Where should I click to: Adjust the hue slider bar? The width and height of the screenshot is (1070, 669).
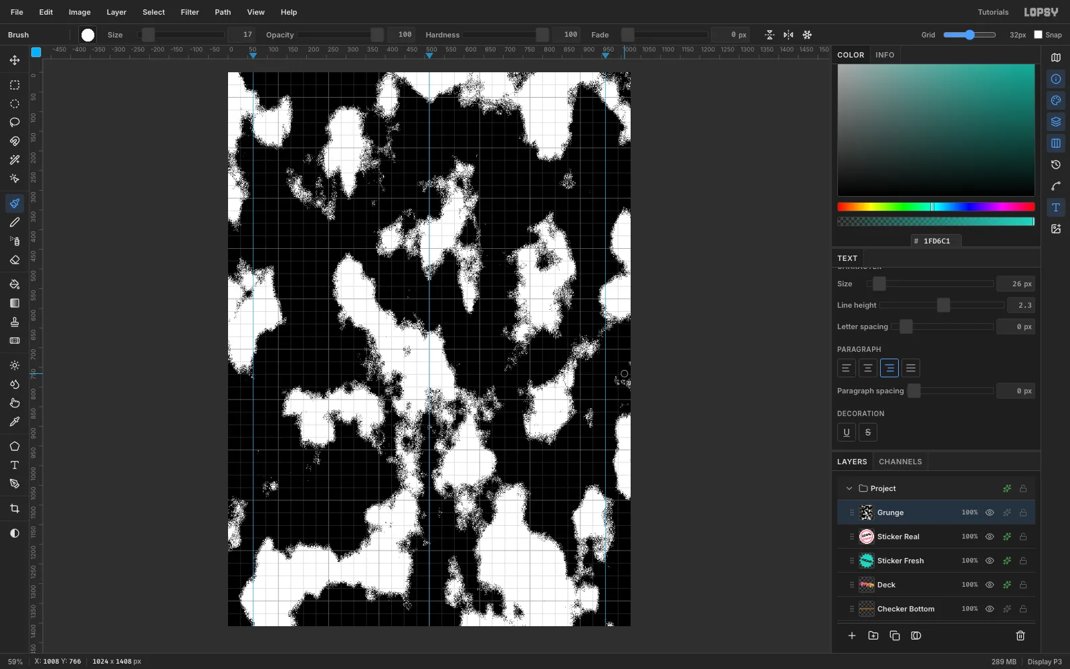tap(936, 207)
